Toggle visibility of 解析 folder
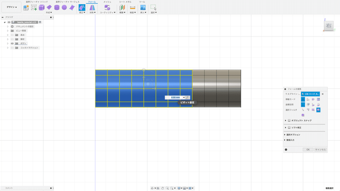 [x=12, y=39]
